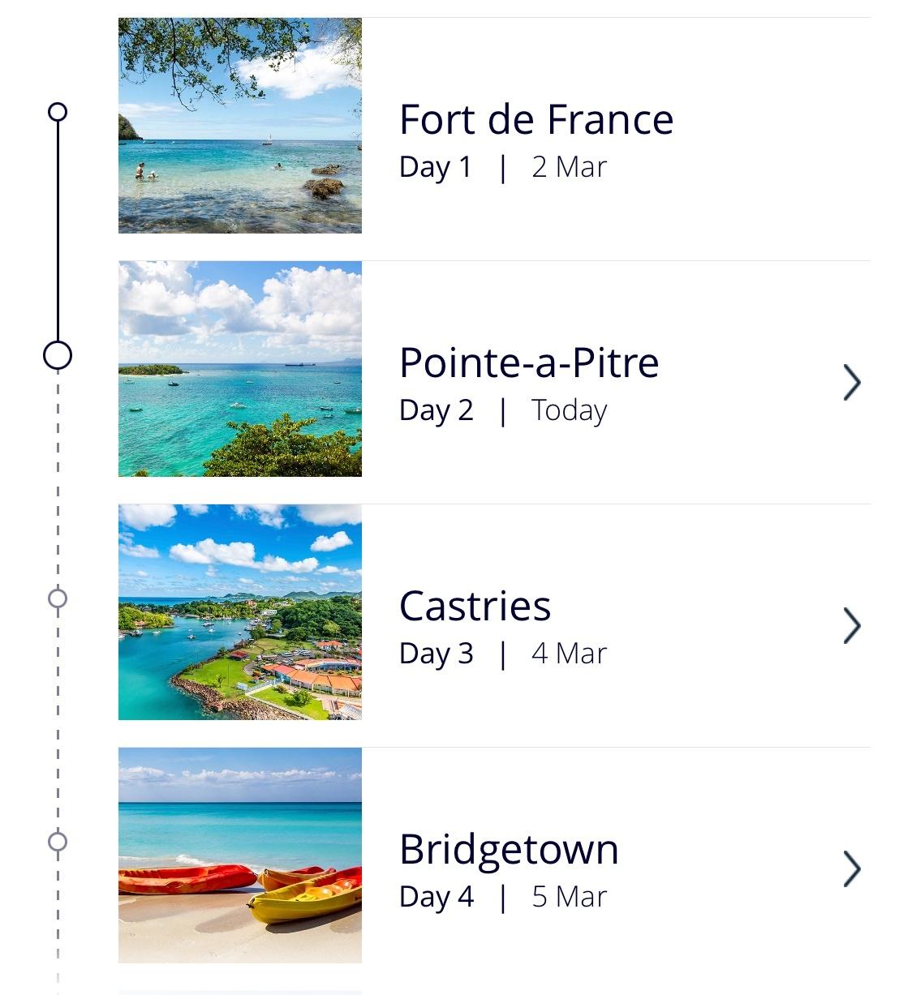Expand the Bridgetown chevron arrow
The image size is (899, 995).
(x=851, y=869)
